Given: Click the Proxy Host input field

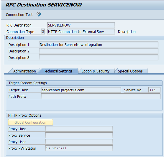Looking at the screenshot, I should click(x=79, y=129).
